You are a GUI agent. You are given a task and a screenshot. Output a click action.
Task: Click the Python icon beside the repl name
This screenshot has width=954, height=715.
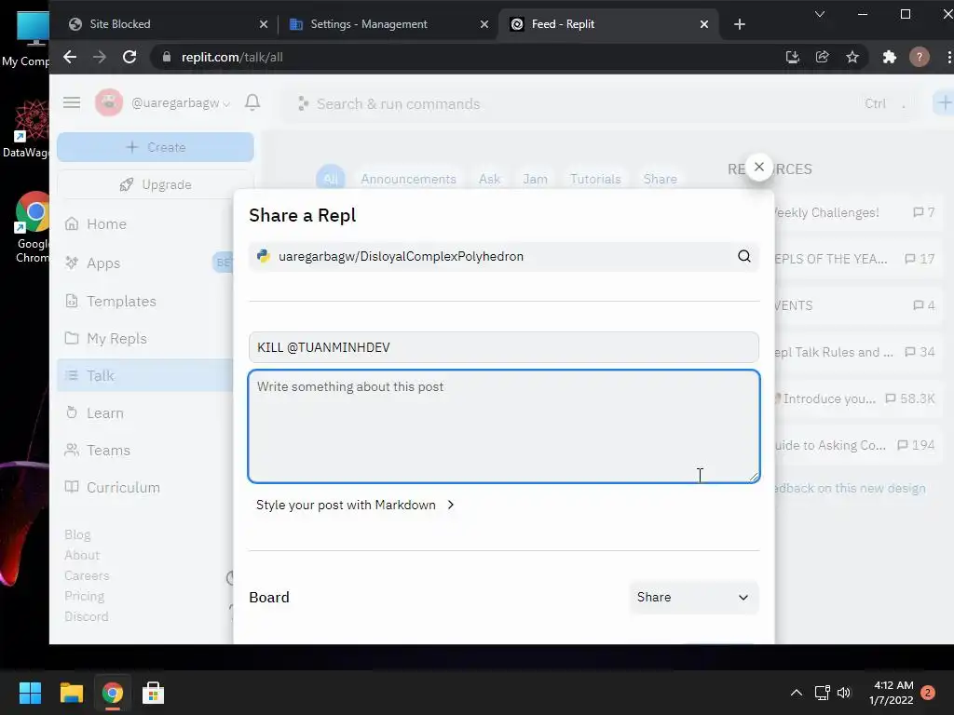point(264,256)
